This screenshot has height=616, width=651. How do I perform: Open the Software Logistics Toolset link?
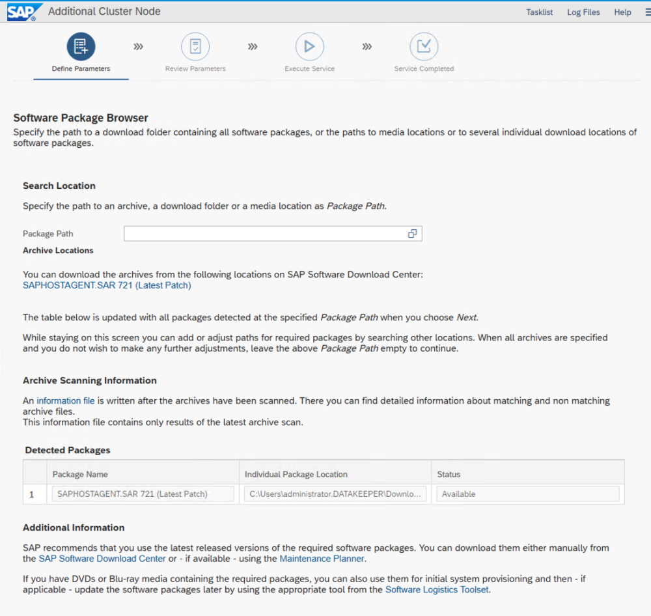pyautogui.click(x=437, y=590)
